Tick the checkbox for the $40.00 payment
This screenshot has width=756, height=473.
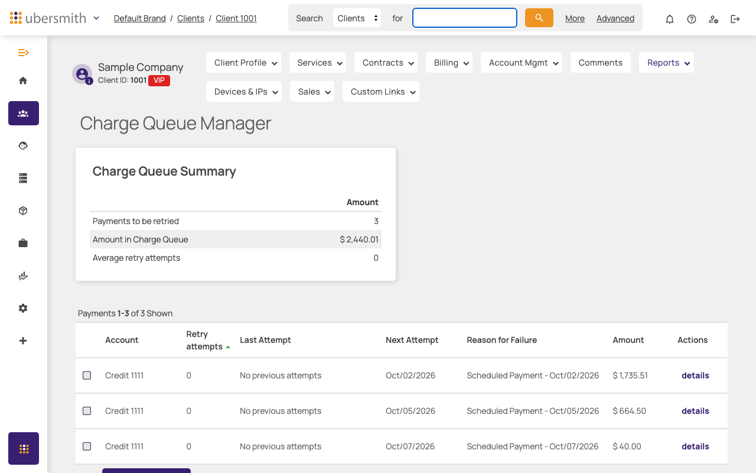click(87, 446)
